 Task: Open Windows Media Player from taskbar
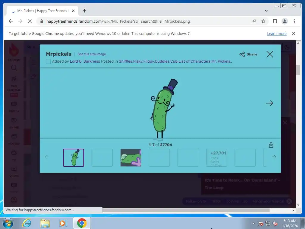[x=63, y=223]
